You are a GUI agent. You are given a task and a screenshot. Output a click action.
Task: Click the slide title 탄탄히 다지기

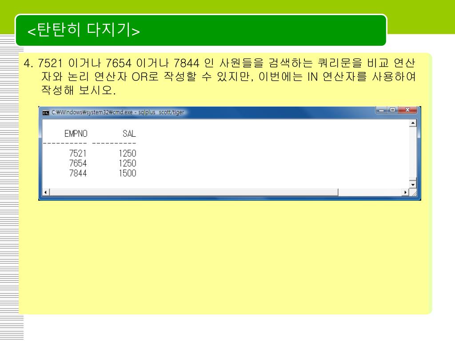(84, 31)
